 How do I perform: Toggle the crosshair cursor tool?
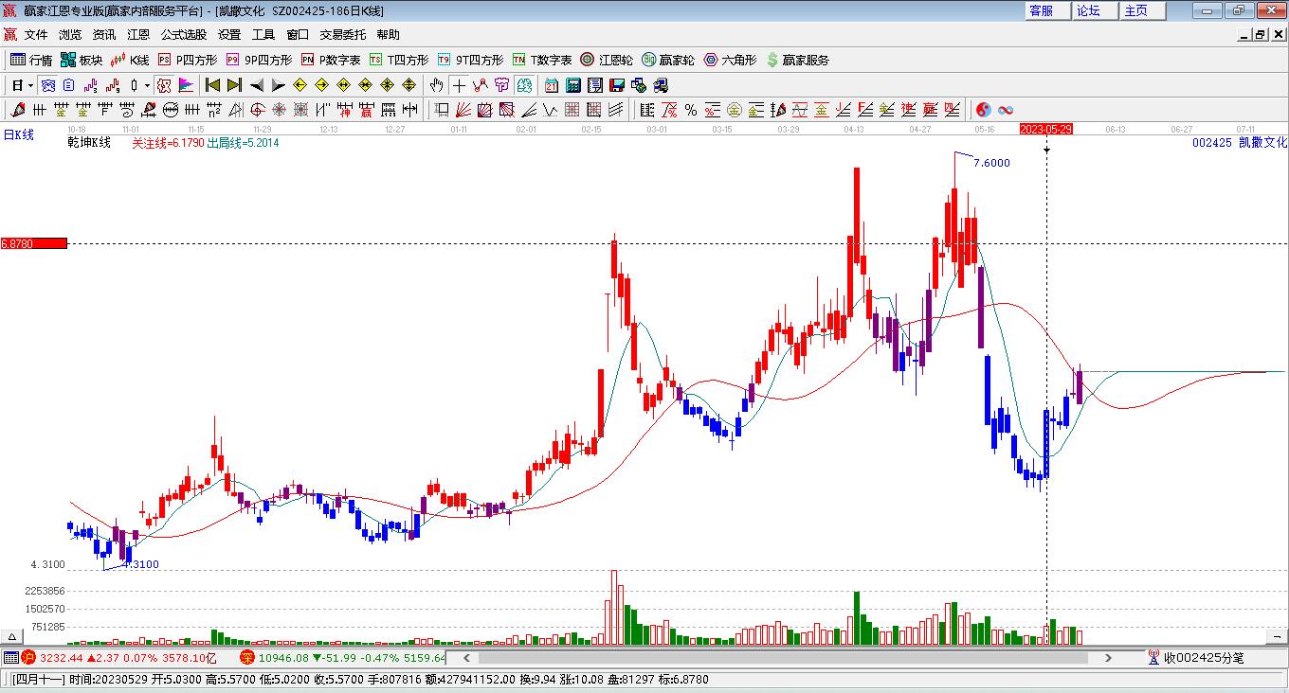tap(459, 85)
